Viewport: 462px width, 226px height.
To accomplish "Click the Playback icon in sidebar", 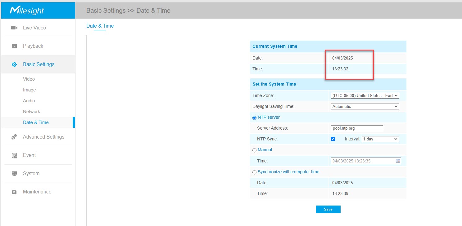I will (x=14, y=46).
